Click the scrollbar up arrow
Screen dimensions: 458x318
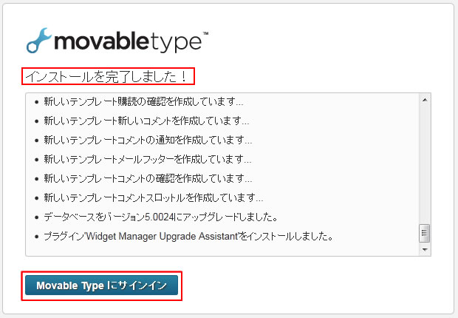[x=425, y=100]
